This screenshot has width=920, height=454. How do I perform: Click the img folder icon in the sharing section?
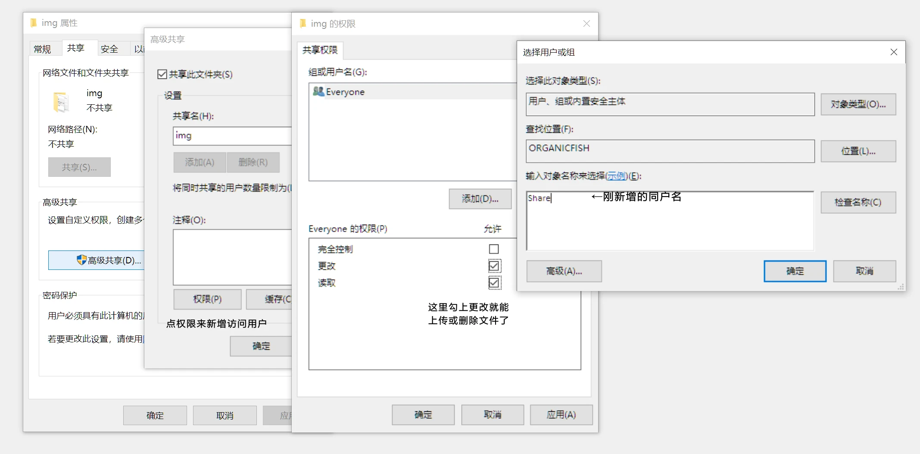(x=61, y=102)
